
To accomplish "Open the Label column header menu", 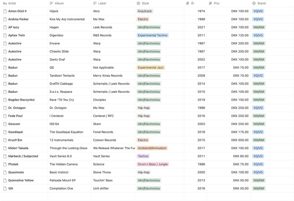I will click(102, 3).
